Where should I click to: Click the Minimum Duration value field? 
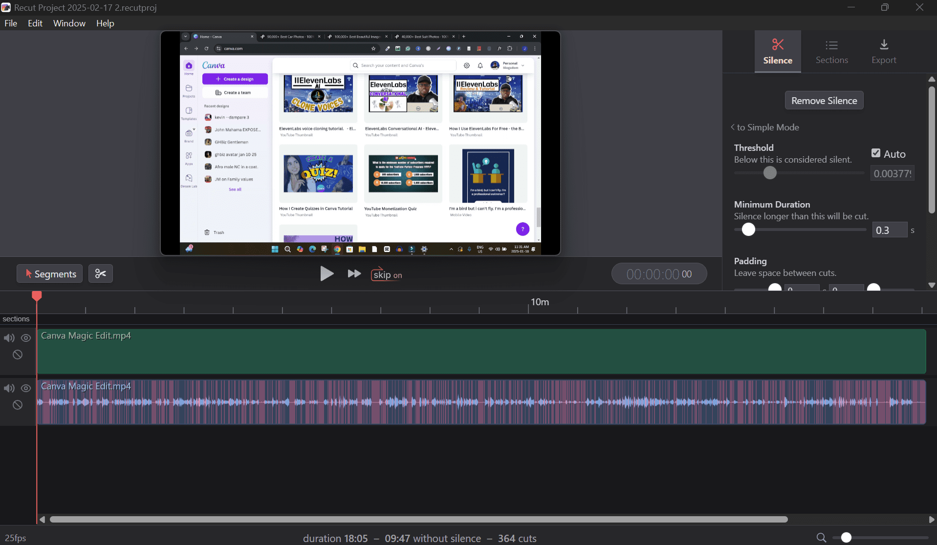point(889,230)
